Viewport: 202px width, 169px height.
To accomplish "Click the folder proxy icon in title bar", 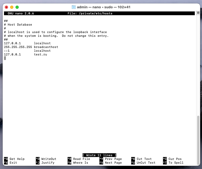I will 74,7.
